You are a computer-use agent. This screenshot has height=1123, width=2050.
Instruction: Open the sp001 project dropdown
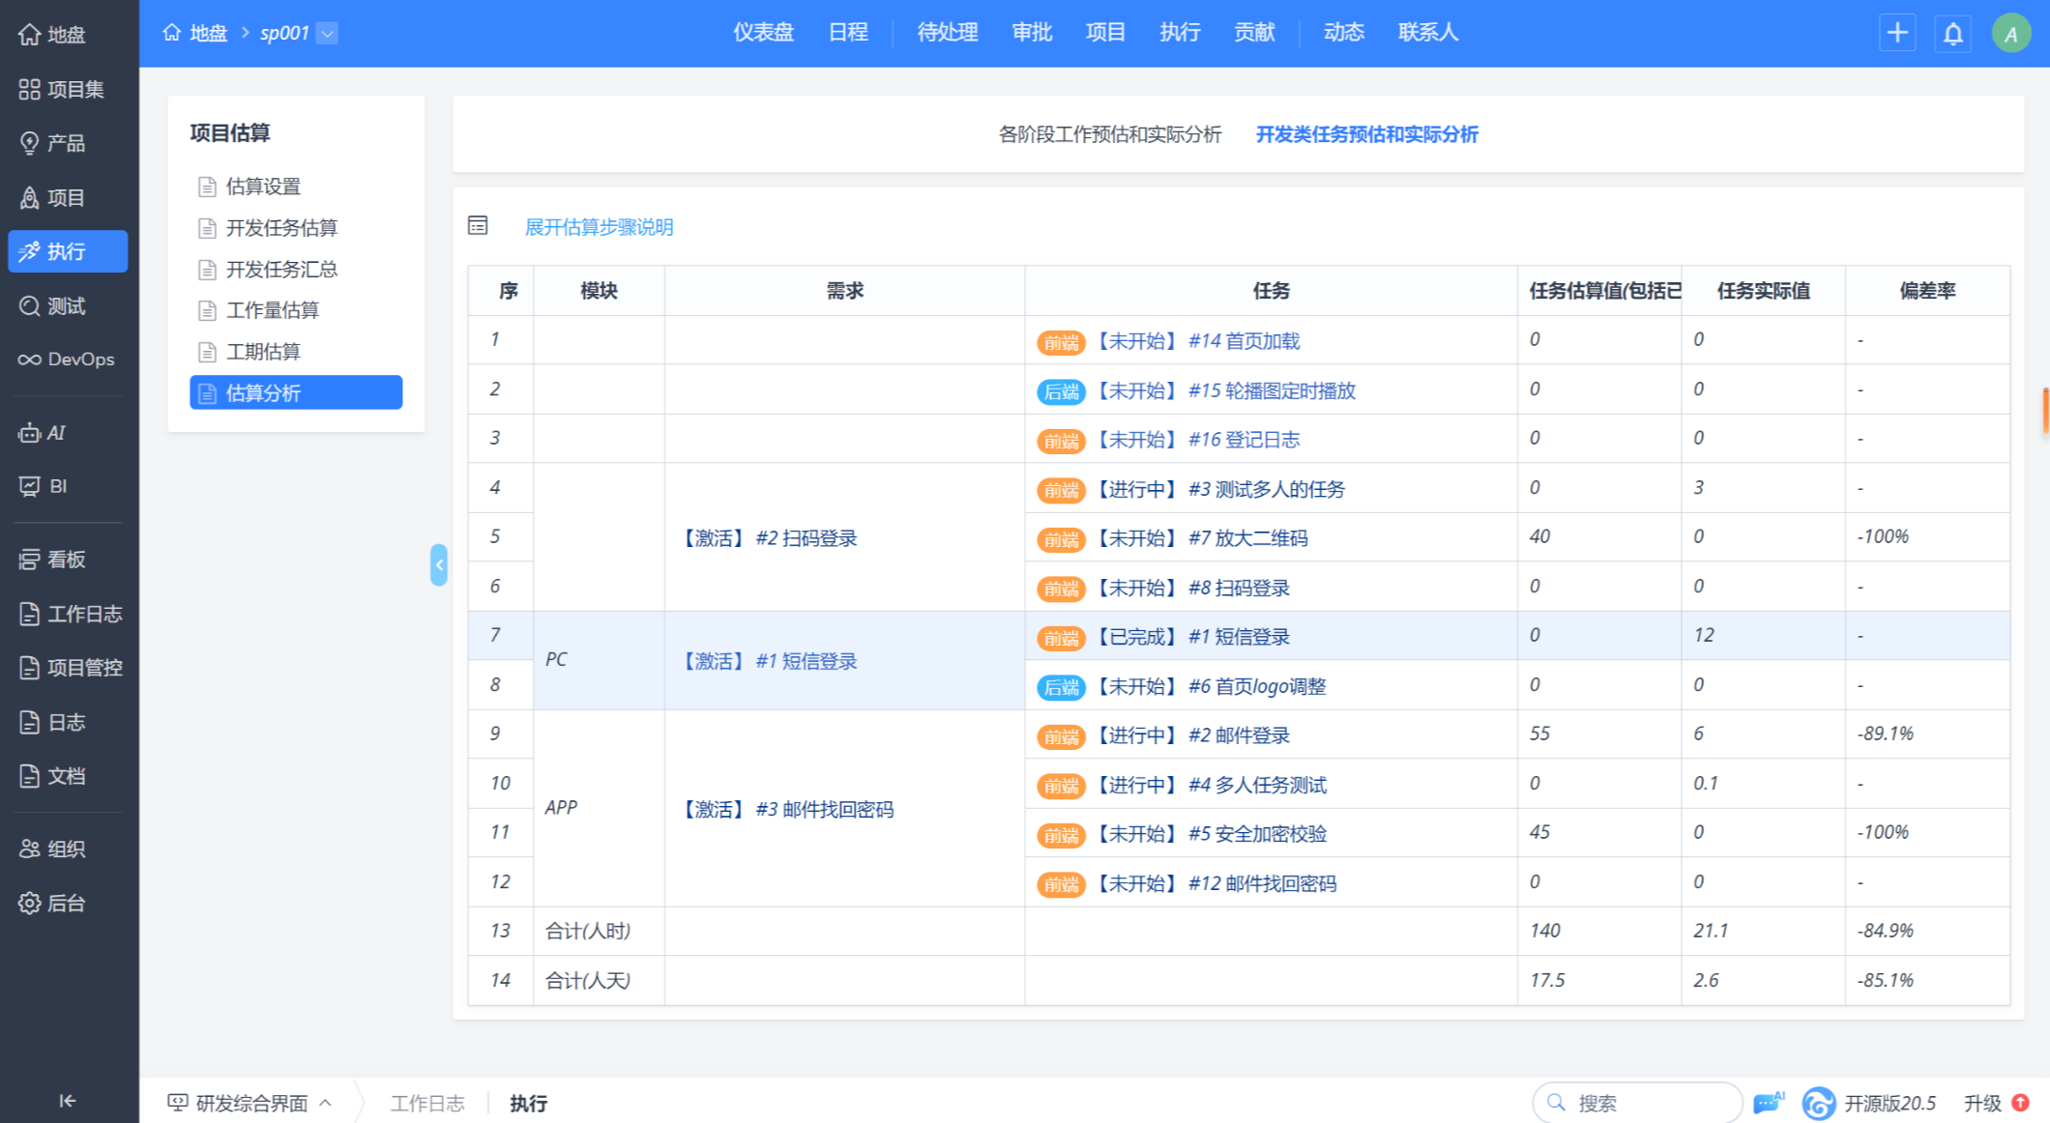coord(328,33)
